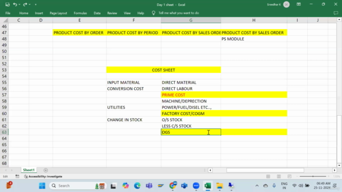Open the Ribbon Display Options icon
This screenshot has width=342, height=192.
(299, 4)
